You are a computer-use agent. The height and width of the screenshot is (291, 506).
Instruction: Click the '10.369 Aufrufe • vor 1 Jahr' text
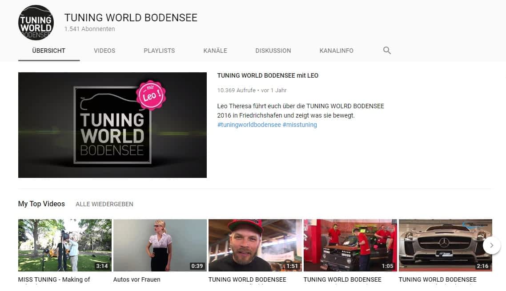point(252,90)
